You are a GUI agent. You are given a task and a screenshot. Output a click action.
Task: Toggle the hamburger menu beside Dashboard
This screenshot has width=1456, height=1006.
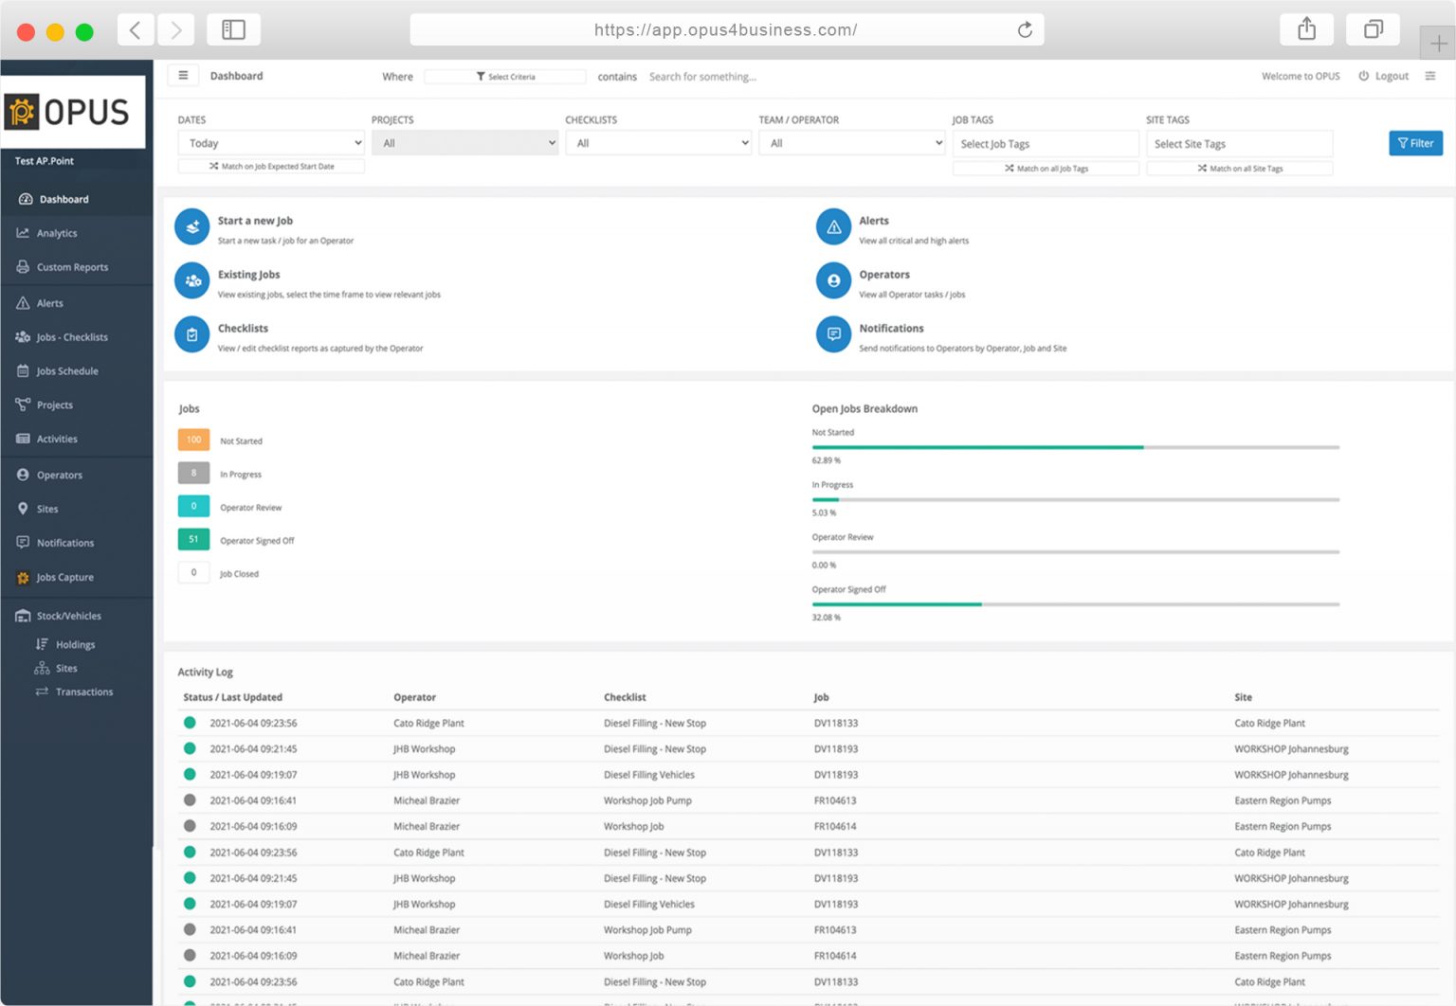(x=183, y=76)
